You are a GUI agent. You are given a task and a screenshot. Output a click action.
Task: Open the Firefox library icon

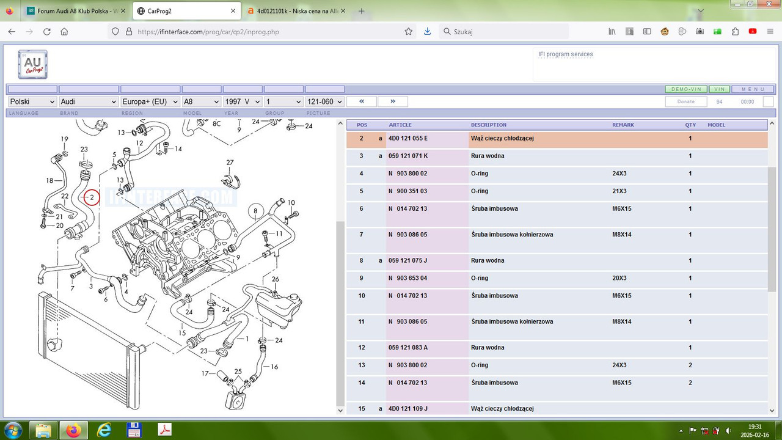tap(612, 32)
